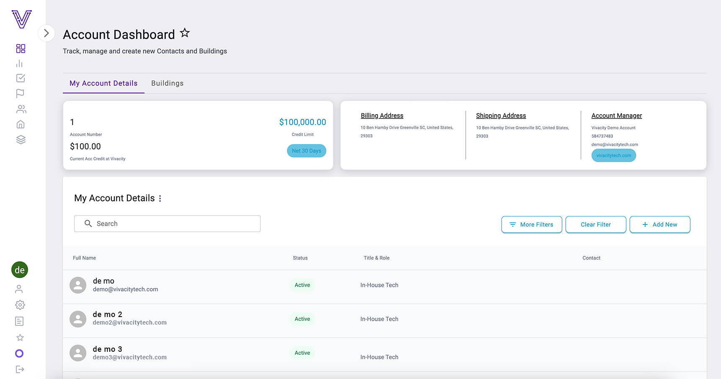Viewport: 721px width, 379px height.
Task: Click In-House Tech role for 'de mo 3'
Action: click(x=380, y=357)
